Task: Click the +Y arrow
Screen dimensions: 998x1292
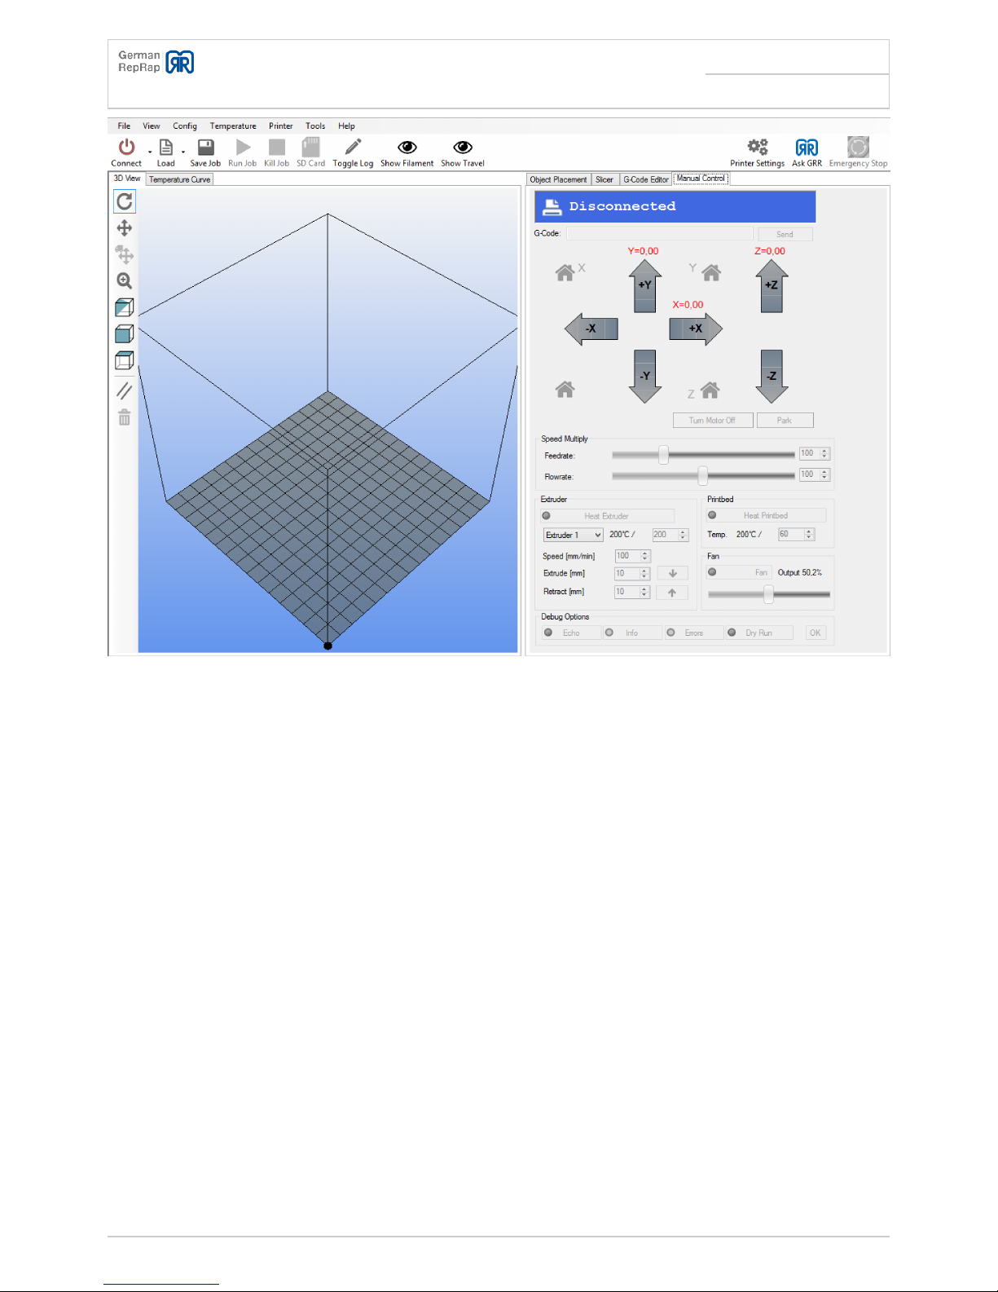Action: coord(645,286)
